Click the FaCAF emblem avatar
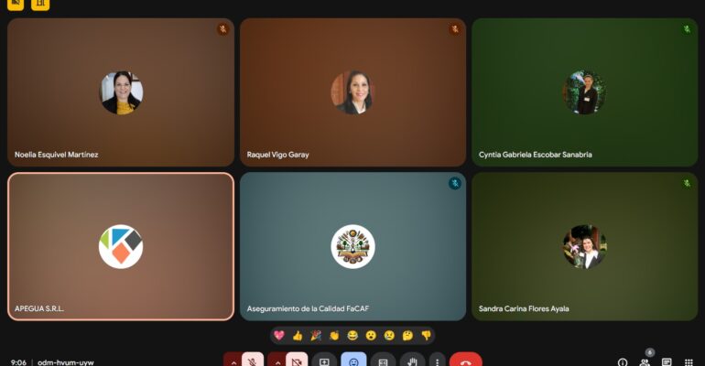Screen dimensions: 705x366 (352, 246)
